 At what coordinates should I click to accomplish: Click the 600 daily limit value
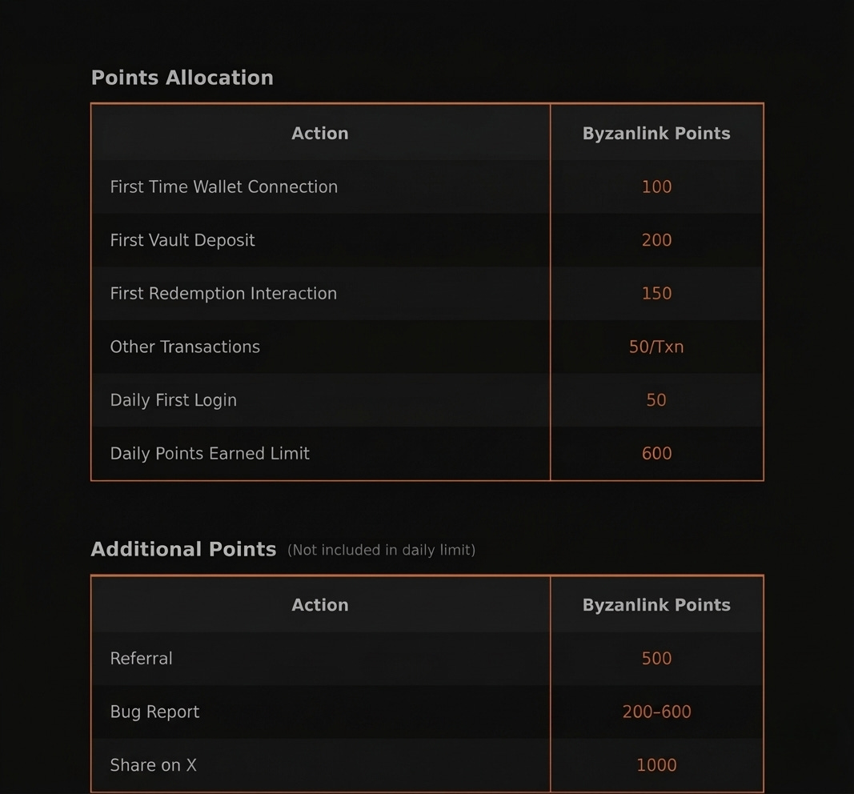(x=657, y=454)
